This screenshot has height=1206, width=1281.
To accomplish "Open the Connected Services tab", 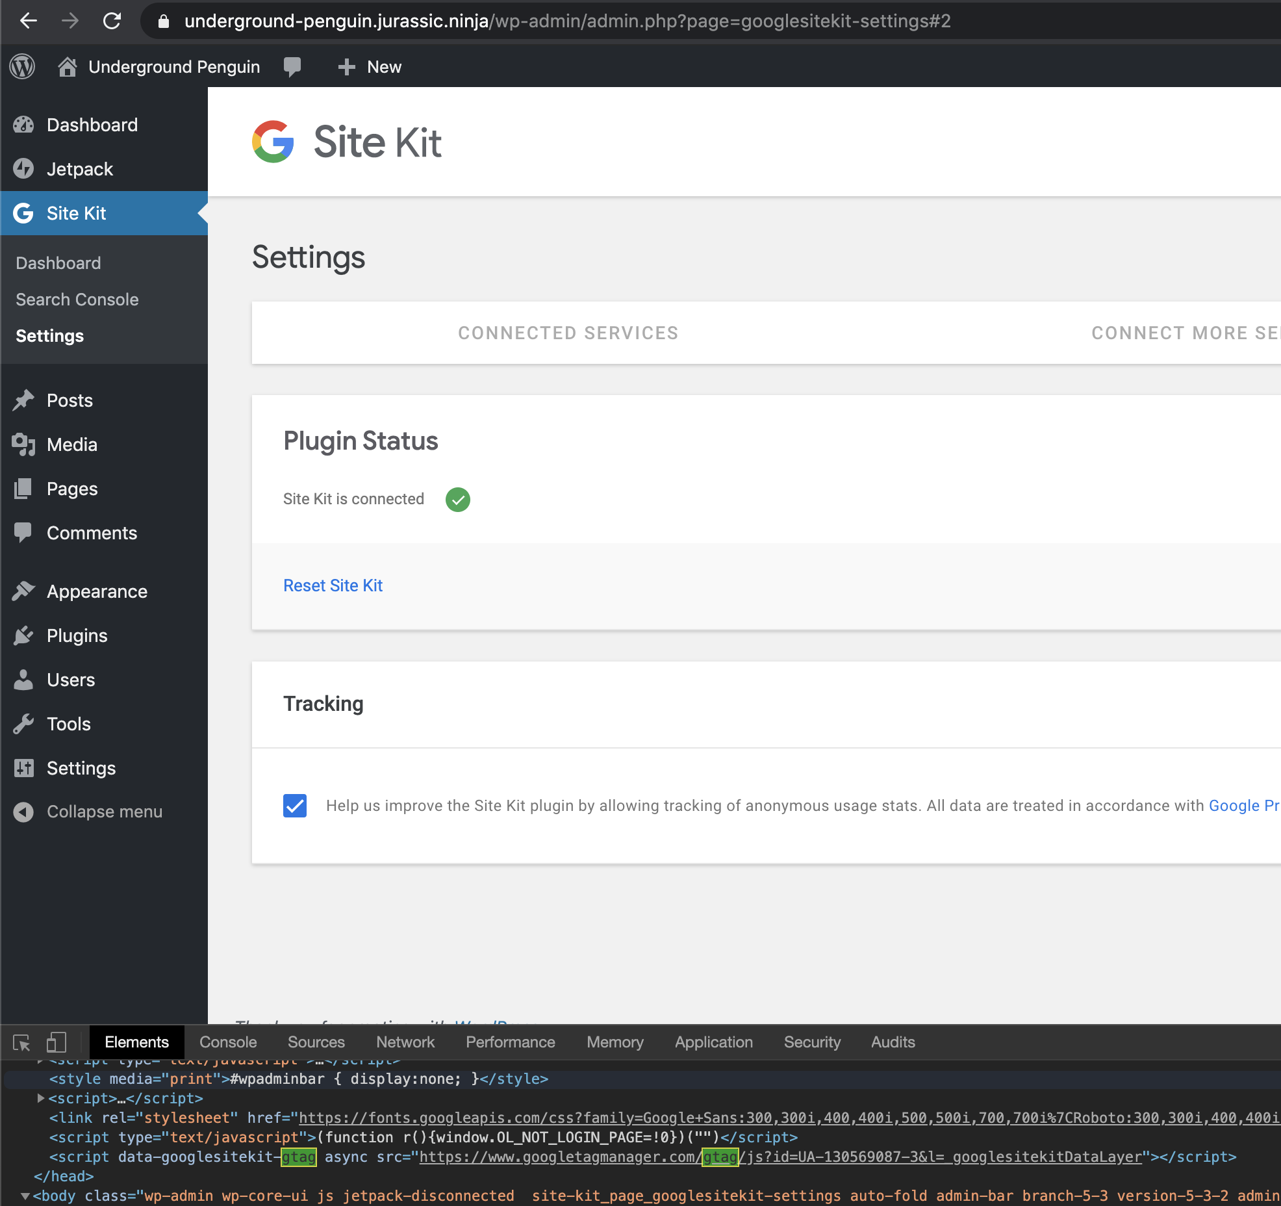I will click(x=568, y=333).
